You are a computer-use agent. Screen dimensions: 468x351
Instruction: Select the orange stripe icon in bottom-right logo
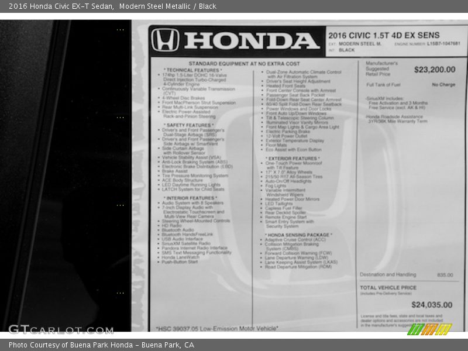[430, 329]
